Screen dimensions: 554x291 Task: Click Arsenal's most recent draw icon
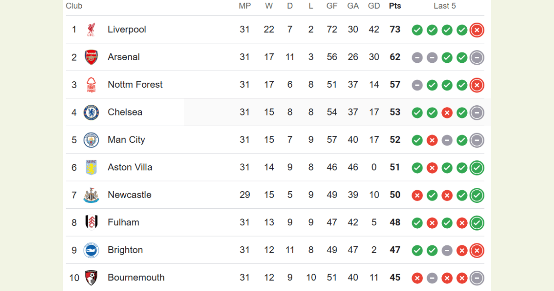(x=477, y=58)
